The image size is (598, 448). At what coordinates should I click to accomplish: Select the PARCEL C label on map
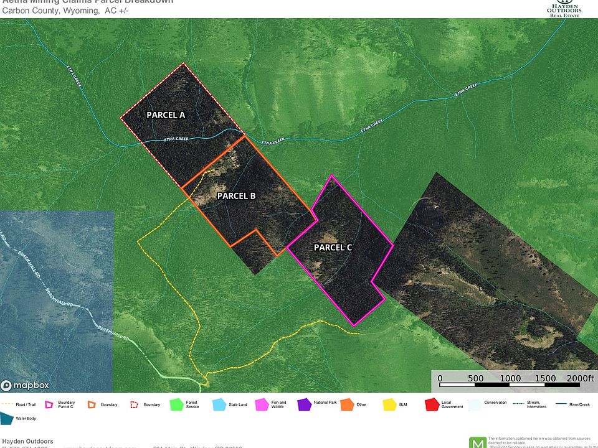pos(333,248)
